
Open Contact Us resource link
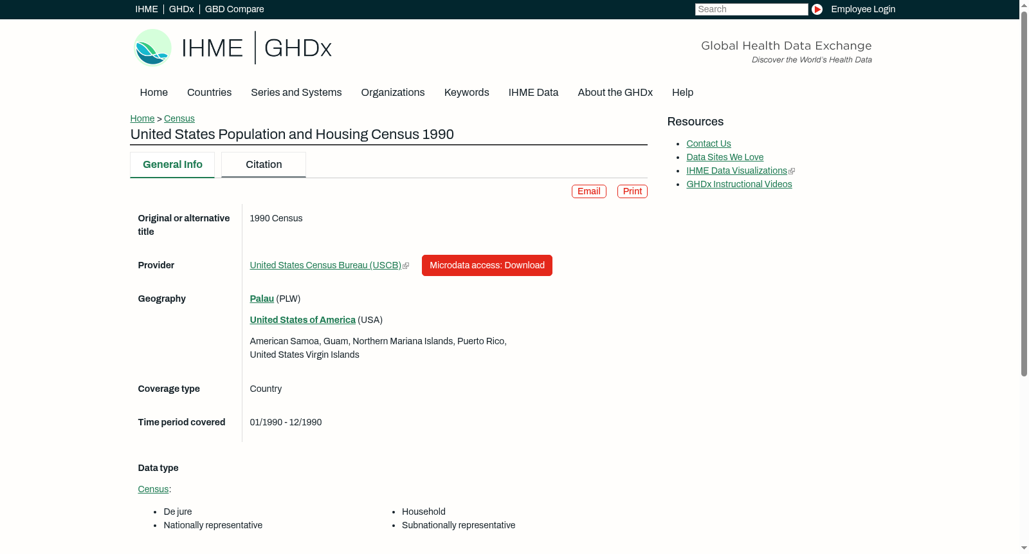point(709,144)
